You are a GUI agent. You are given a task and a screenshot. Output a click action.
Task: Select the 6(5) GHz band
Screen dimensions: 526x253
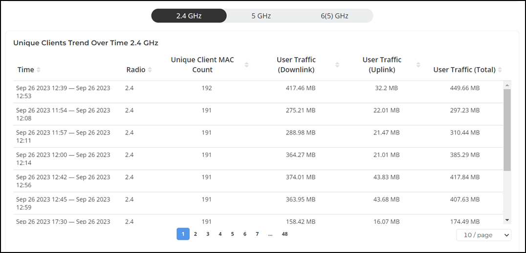tap(334, 16)
